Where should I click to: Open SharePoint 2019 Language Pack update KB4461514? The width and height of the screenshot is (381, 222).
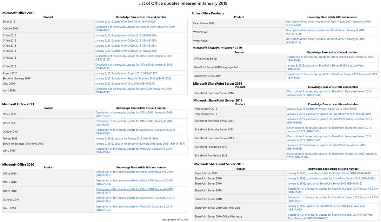click(325, 67)
